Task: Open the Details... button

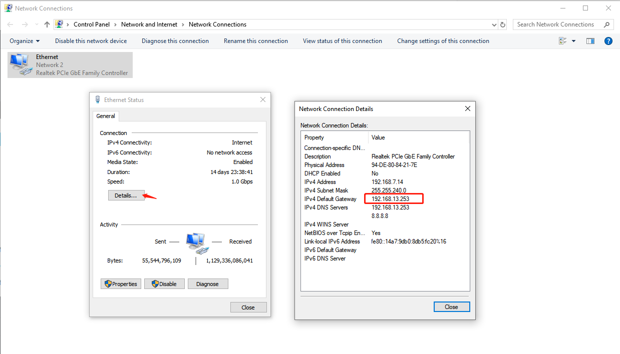Action: point(126,195)
